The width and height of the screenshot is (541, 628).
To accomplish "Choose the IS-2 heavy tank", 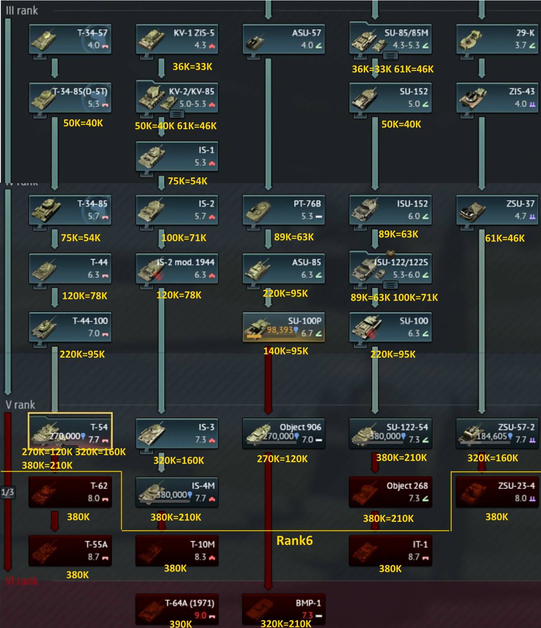I will coord(177,209).
